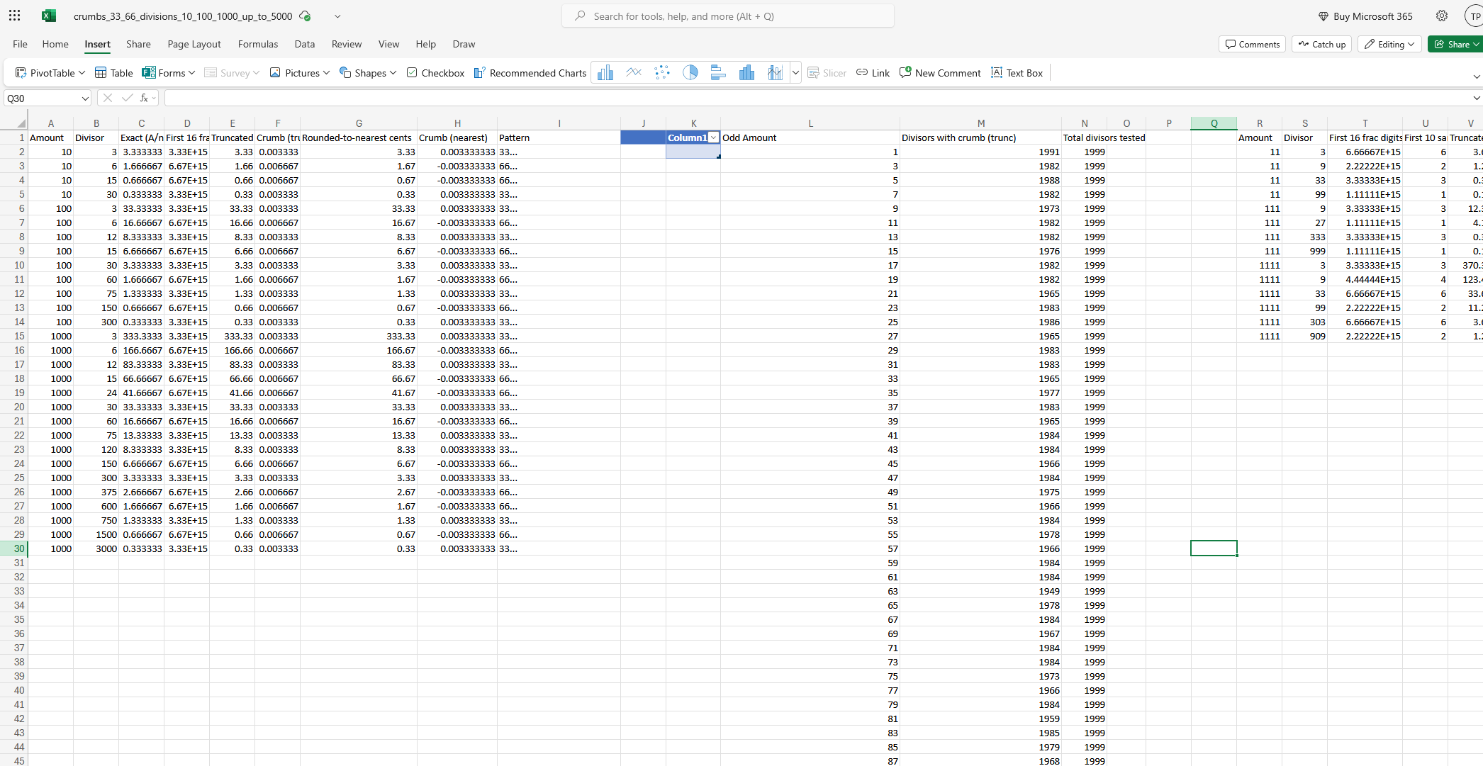Viewport: 1483px width, 766px height.
Task: Click the cell showing 4.44444E+15
Action: 1365,279
